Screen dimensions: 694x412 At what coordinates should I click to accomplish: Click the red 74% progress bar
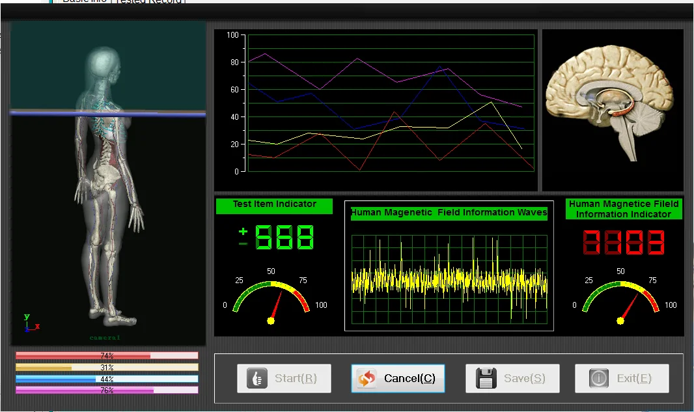coord(107,356)
